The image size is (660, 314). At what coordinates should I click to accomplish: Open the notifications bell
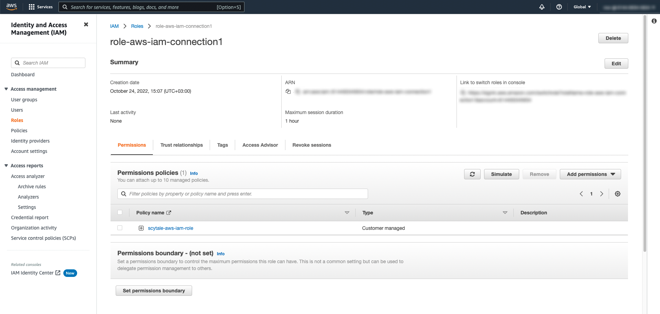[x=542, y=7]
